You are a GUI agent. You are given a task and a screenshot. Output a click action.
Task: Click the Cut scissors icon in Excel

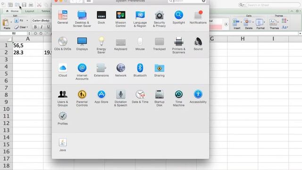pos(39,5)
